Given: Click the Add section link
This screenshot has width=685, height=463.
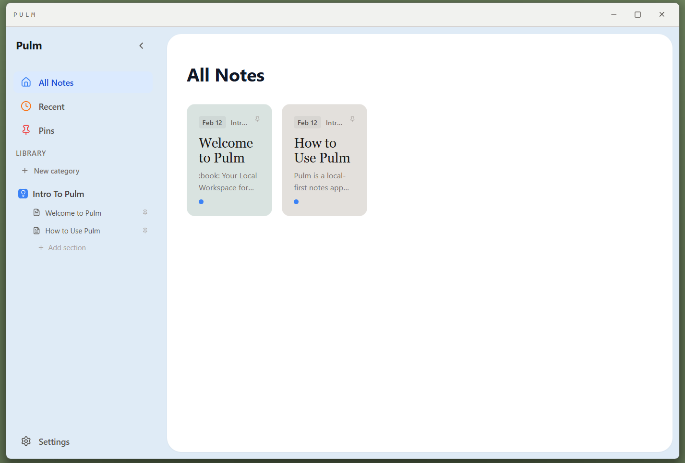Looking at the screenshot, I should pos(67,247).
